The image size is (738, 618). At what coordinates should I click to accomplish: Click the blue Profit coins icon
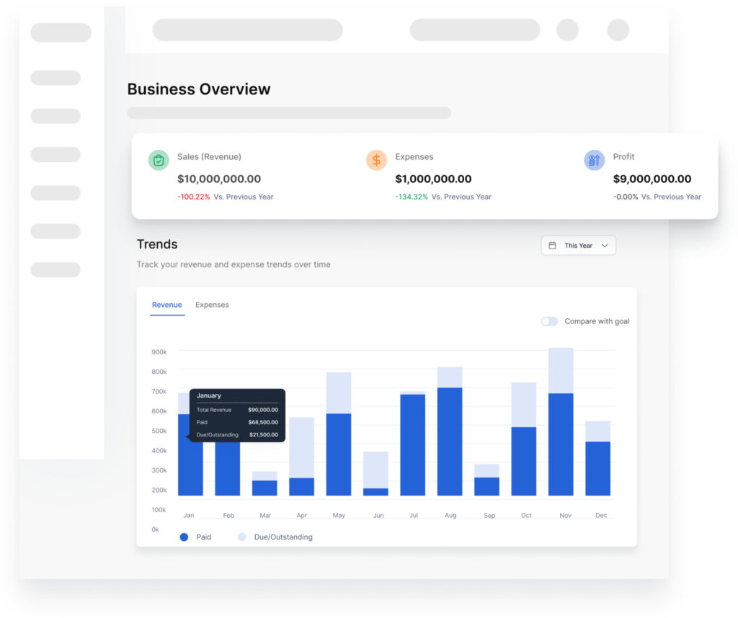(595, 161)
